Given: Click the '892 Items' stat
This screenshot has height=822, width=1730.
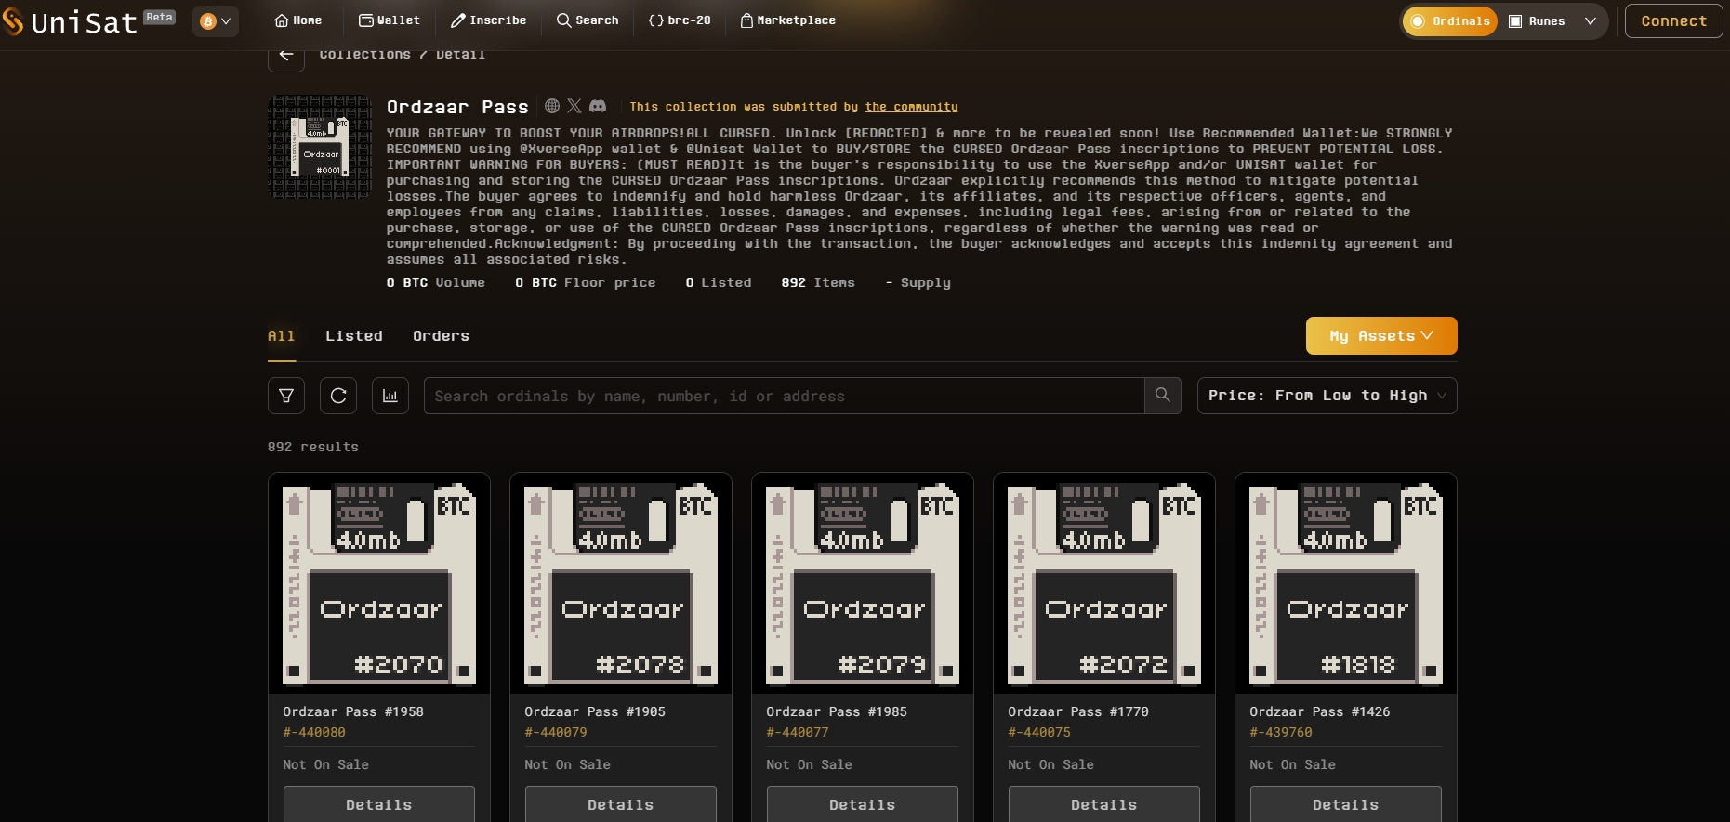Looking at the screenshot, I should pos(818,282).
